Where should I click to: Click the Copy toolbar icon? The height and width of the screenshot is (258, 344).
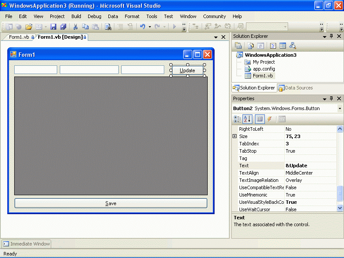point(85,27)
